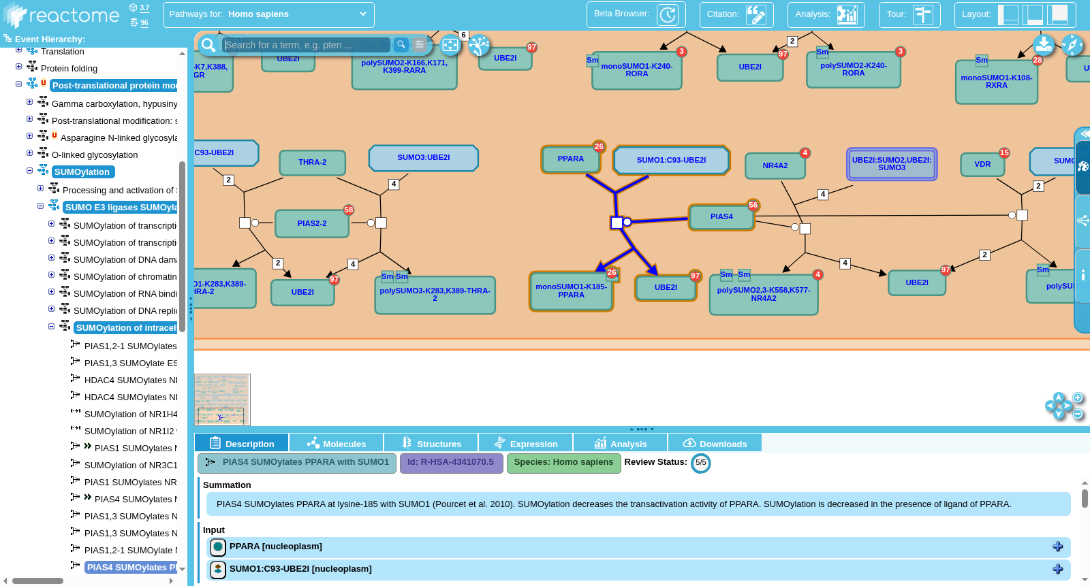Collapse Post-translational protein modification node
The image size is (1090, 586).
(18, 84)
